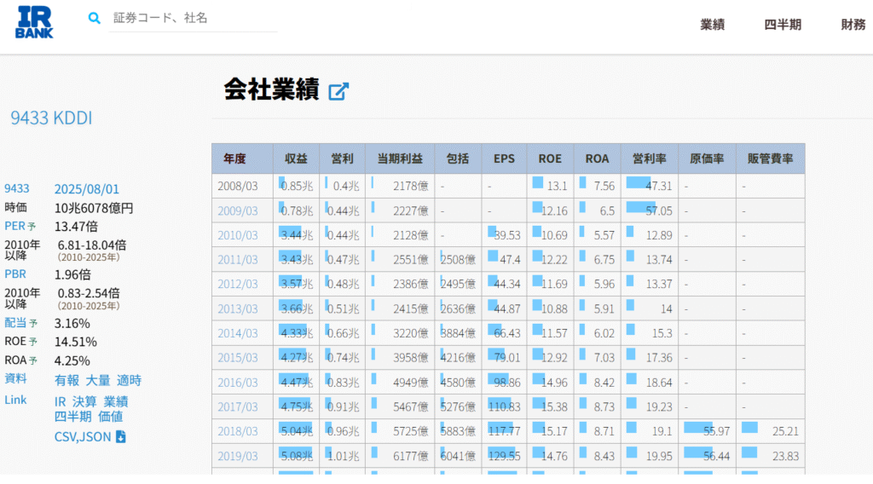The height and width of the screenshot is (484, 873).
Task: Click the 販管費率 column header
Action: click(x=771, y=158)
